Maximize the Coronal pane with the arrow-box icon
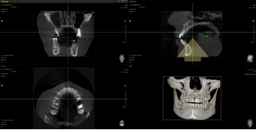The height and width of the screenshot is (132, 256). (126, 1)
